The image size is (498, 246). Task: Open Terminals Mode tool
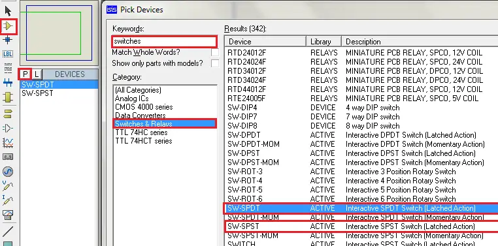[8, 113]
